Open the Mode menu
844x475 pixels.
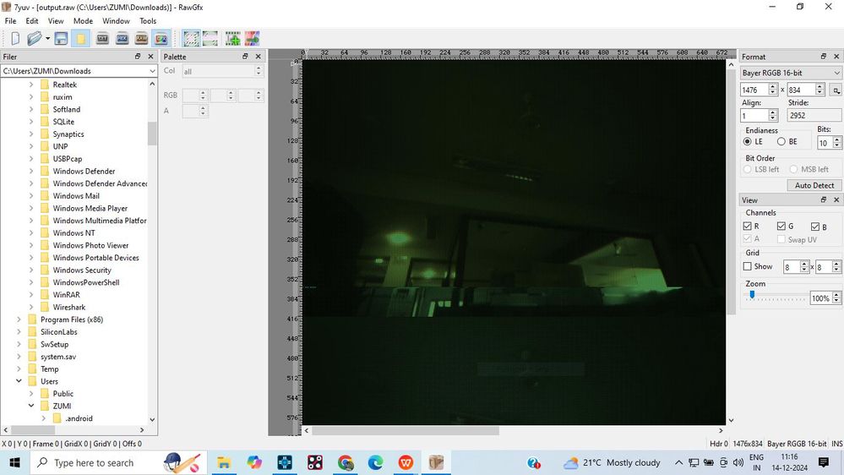pyautogui.click(x=83, y=21)
